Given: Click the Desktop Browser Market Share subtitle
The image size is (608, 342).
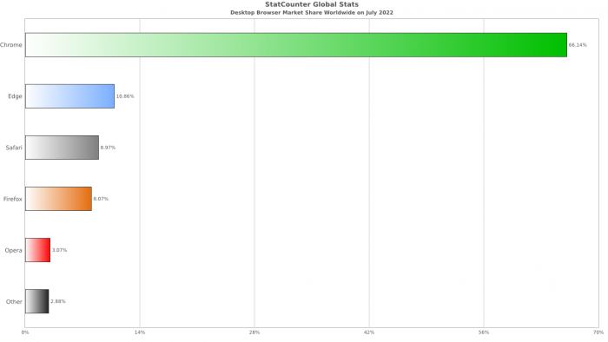Looking at the screenshot, I should point(312,12).
